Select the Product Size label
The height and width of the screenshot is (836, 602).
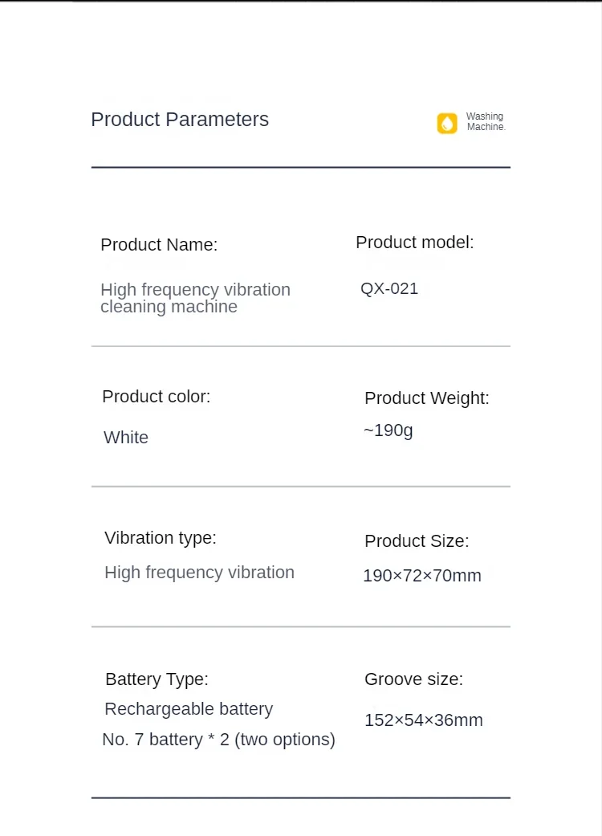tap(417, 541)
